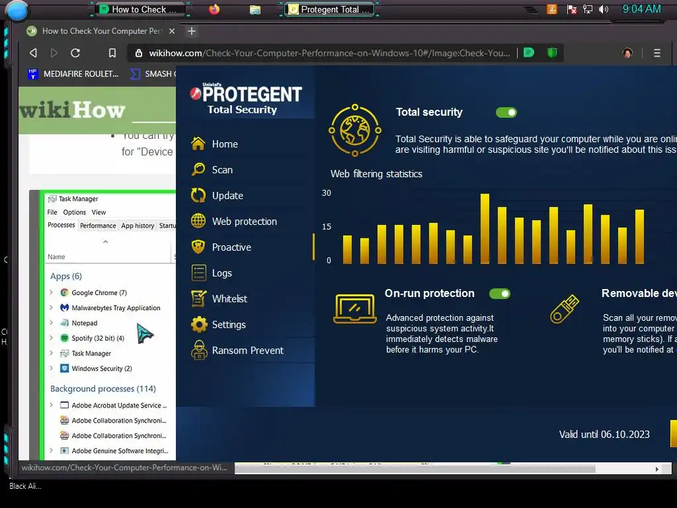This screenshot has width=677, height=508.
Task: Click the scrollbar right arrow
Action: [x=657, y=469]
